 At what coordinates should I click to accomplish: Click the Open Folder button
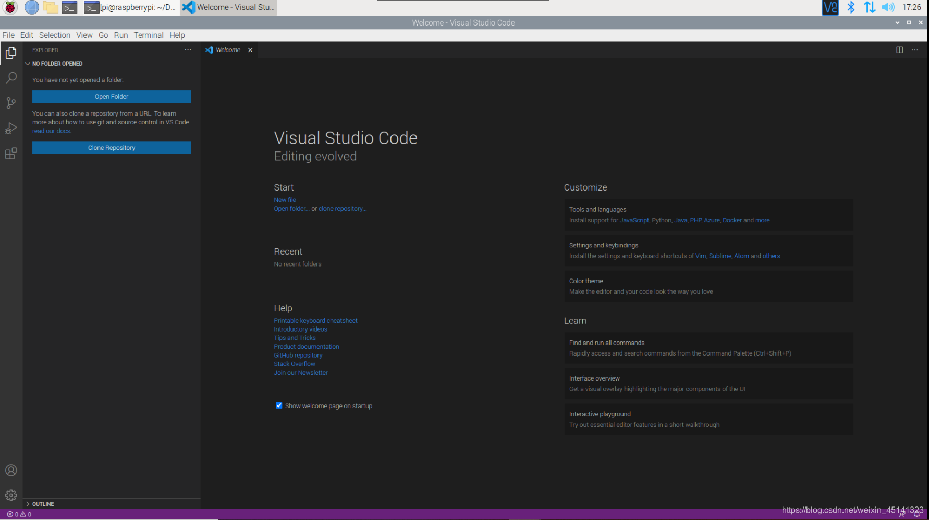tap(112, 96)
